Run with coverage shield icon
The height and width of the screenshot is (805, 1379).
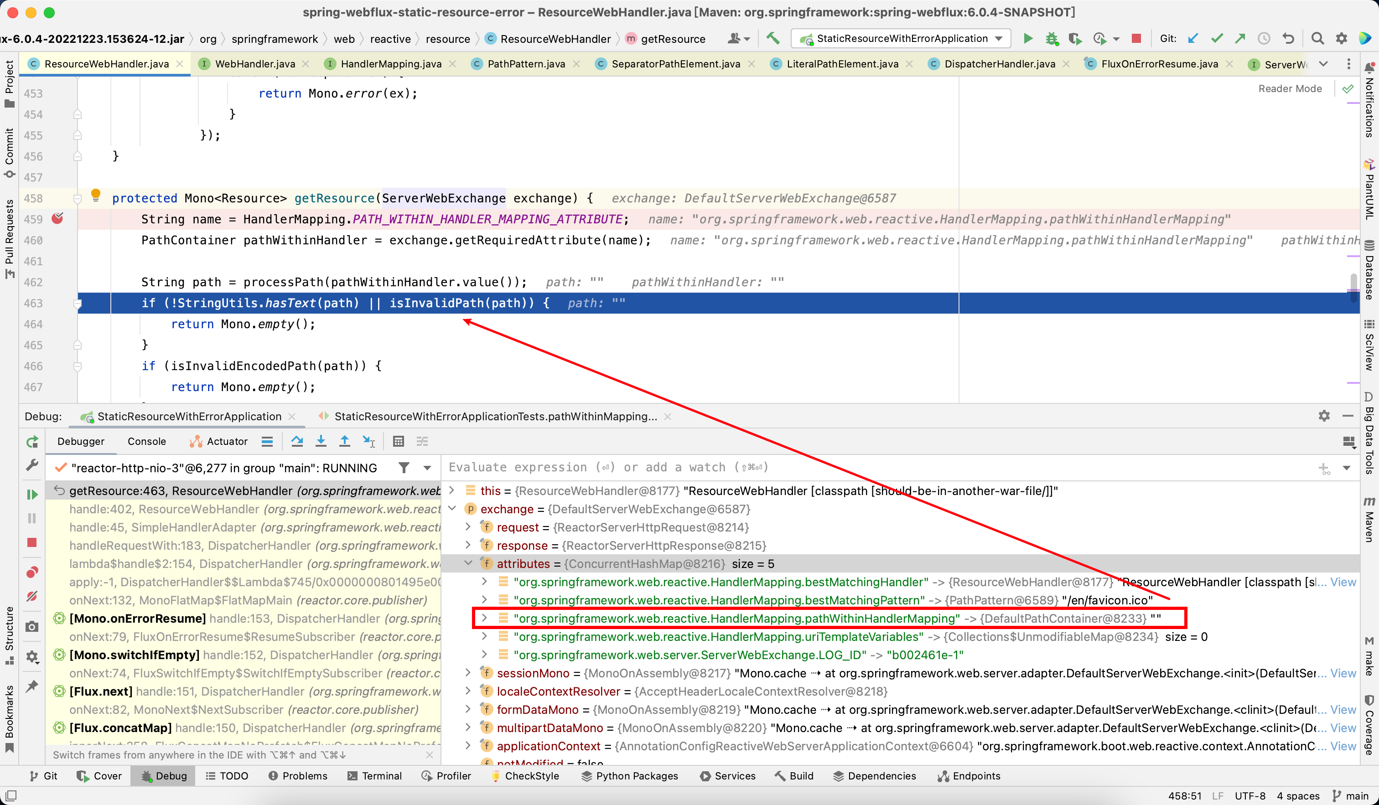coord(1075,38)
